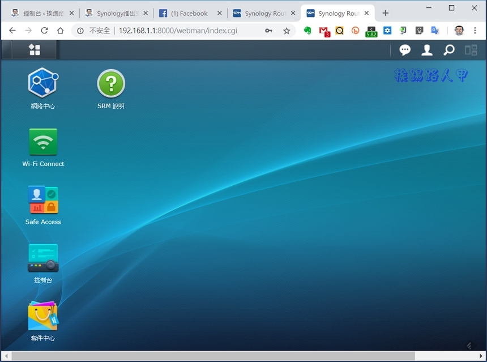487x362 pixels.
Task: Toggle the SRM widgets panel icon
Action: coord(471,50)
